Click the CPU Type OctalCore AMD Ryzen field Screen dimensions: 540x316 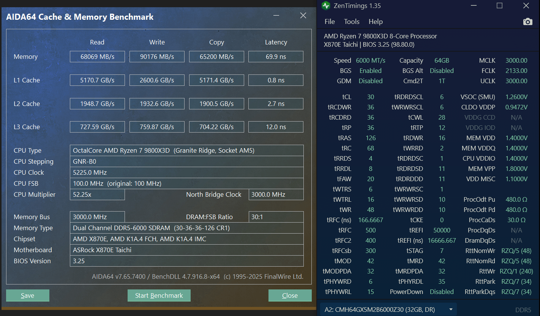click(x=187, y=150)
